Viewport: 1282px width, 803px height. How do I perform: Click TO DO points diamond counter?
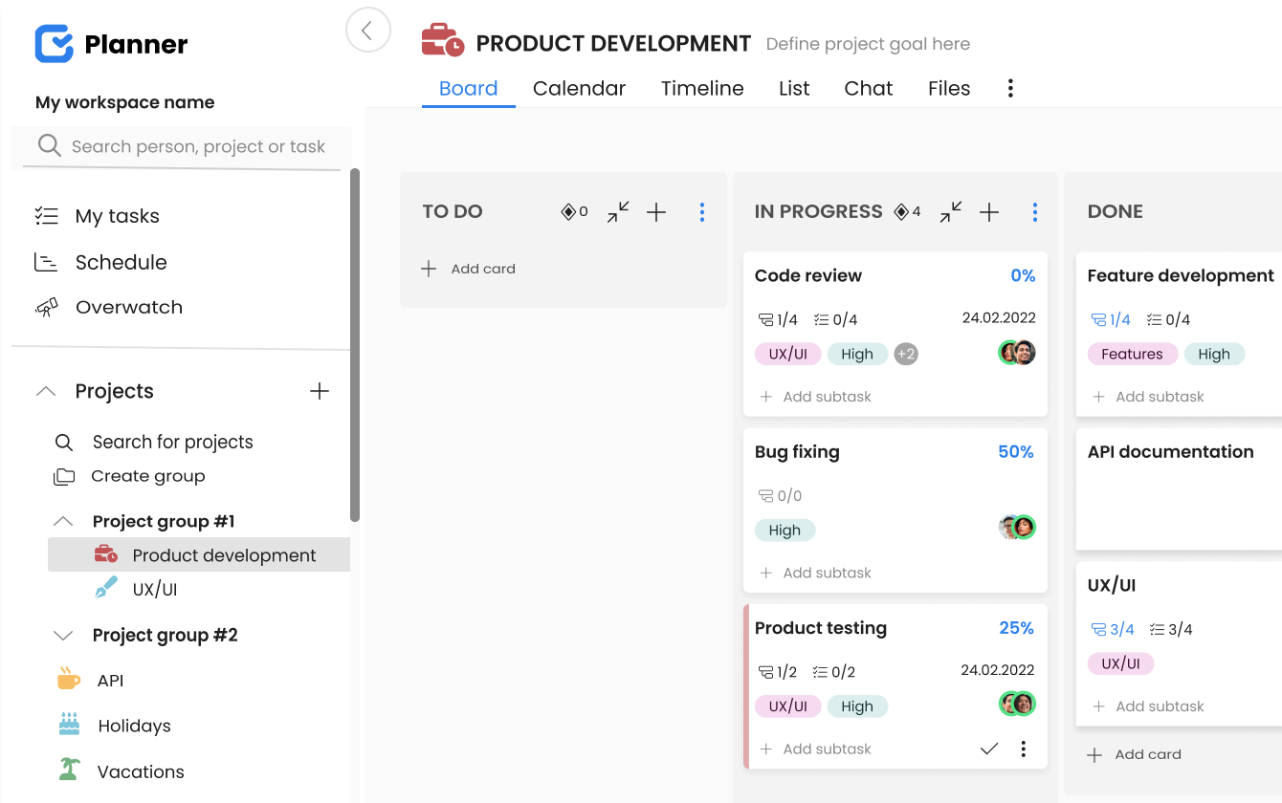[575, 211]
